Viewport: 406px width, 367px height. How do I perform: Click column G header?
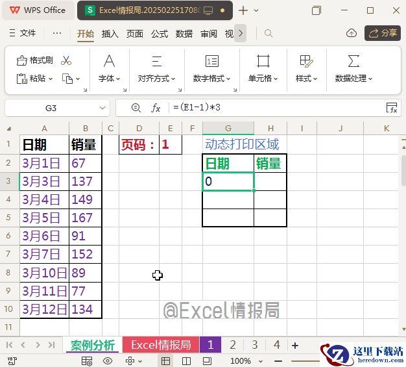coord(228,128)
